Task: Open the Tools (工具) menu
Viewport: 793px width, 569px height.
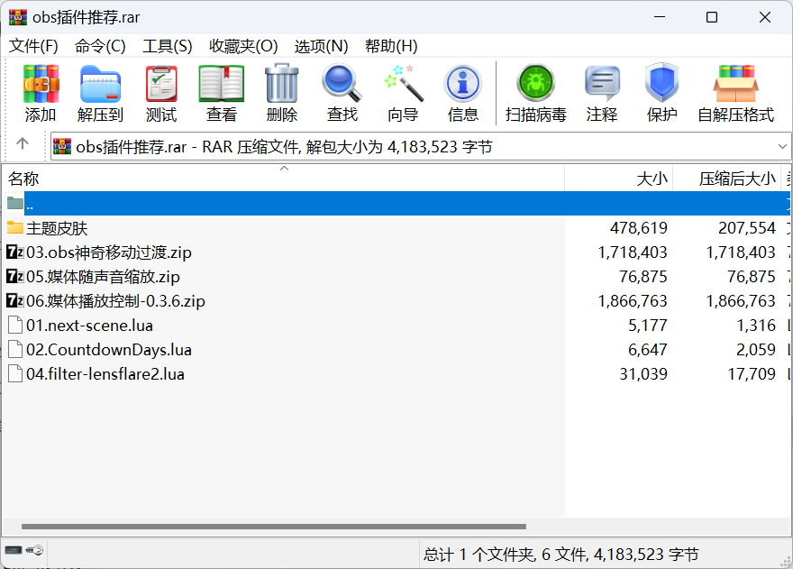Action: tap(168, 46)
